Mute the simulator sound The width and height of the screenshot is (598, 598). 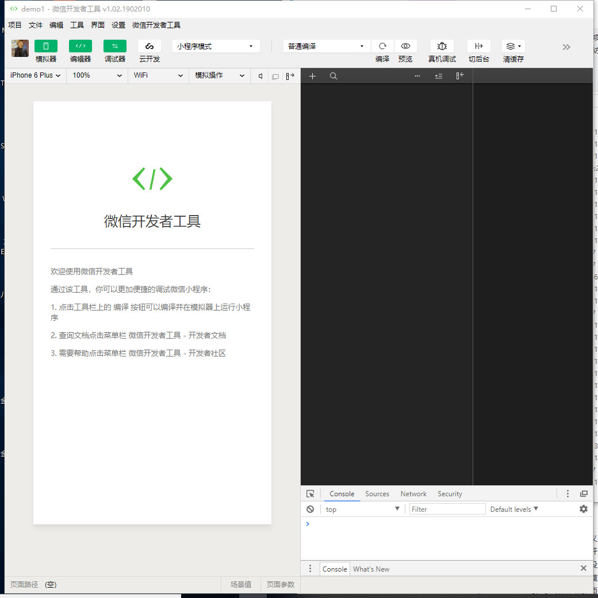[x=260, y=76]
